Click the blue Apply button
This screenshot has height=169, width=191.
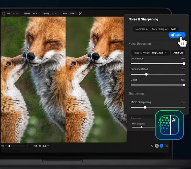(x=177, y=35)
